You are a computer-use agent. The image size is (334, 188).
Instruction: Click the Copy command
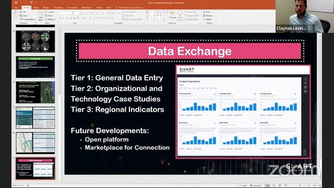pos(23,16)
